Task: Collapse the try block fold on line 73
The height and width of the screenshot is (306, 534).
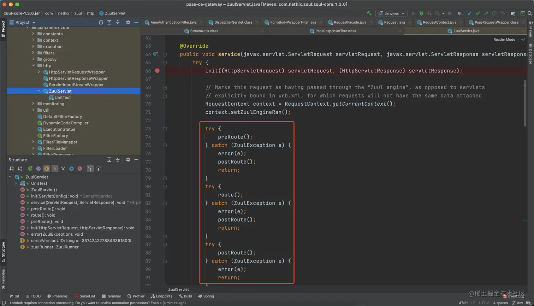Action: pos(165,129)
